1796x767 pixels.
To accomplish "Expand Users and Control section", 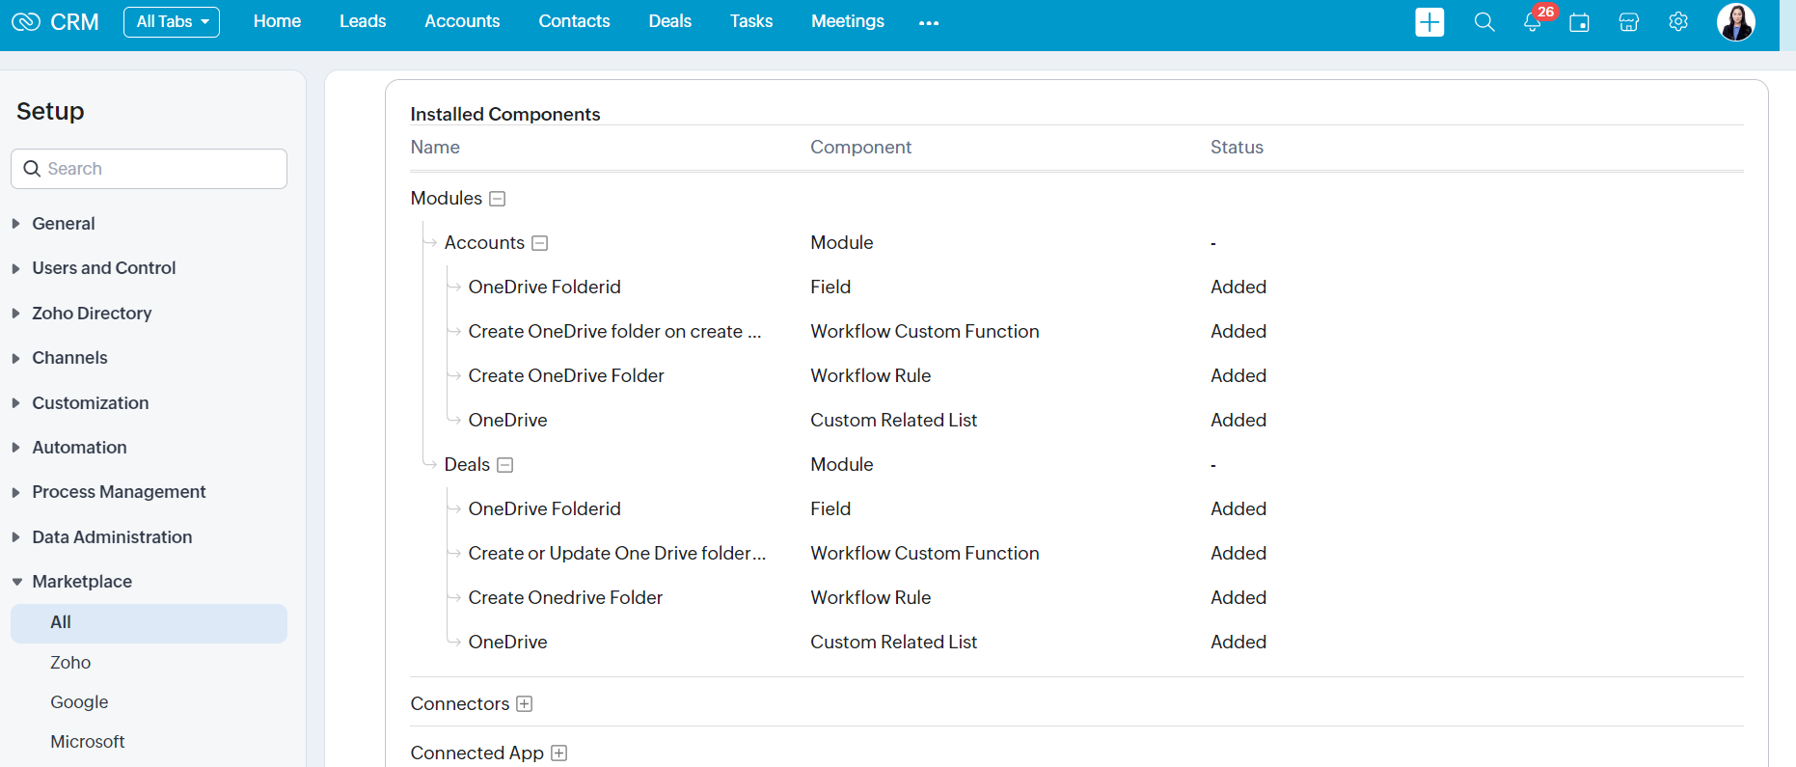I will click(103, 268).
